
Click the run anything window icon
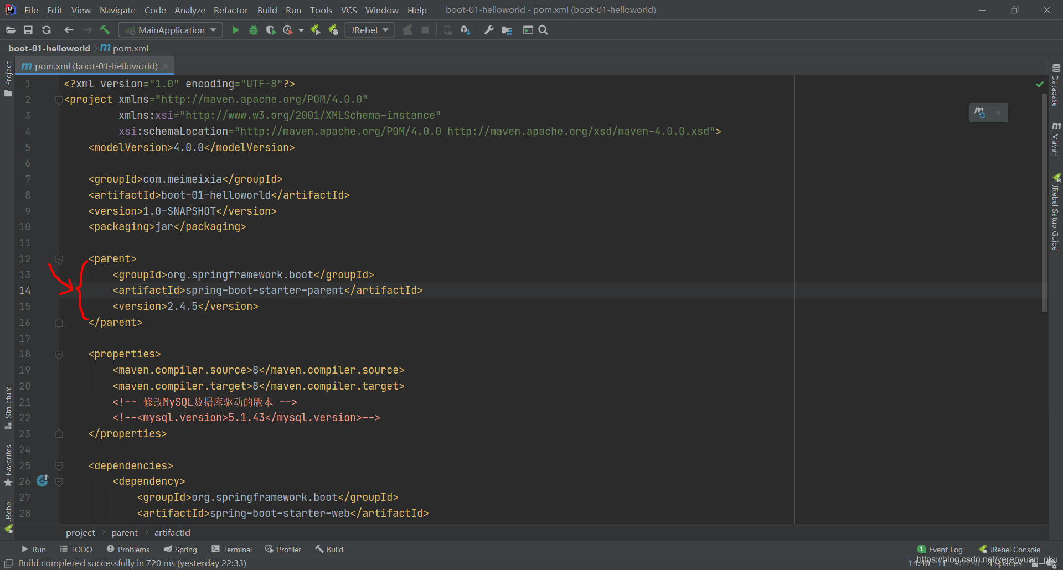[528, 30]
